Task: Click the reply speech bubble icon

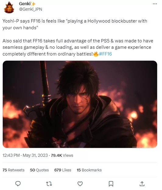Action: click(18, 184)
